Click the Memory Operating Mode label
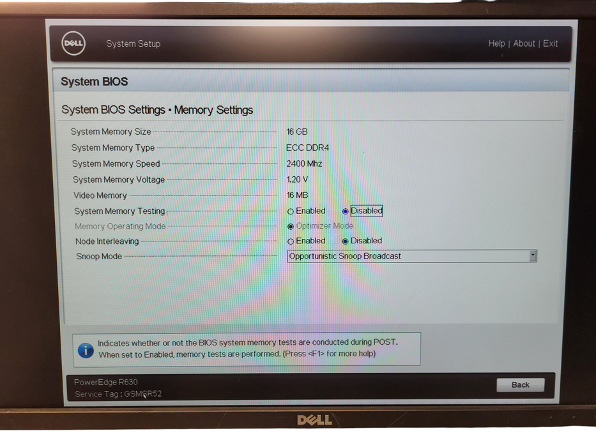The width and height of the screenshot is (596, 447). [x=120, y=226]
